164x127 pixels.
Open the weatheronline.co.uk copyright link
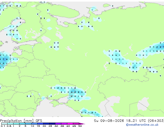point(142,125)
